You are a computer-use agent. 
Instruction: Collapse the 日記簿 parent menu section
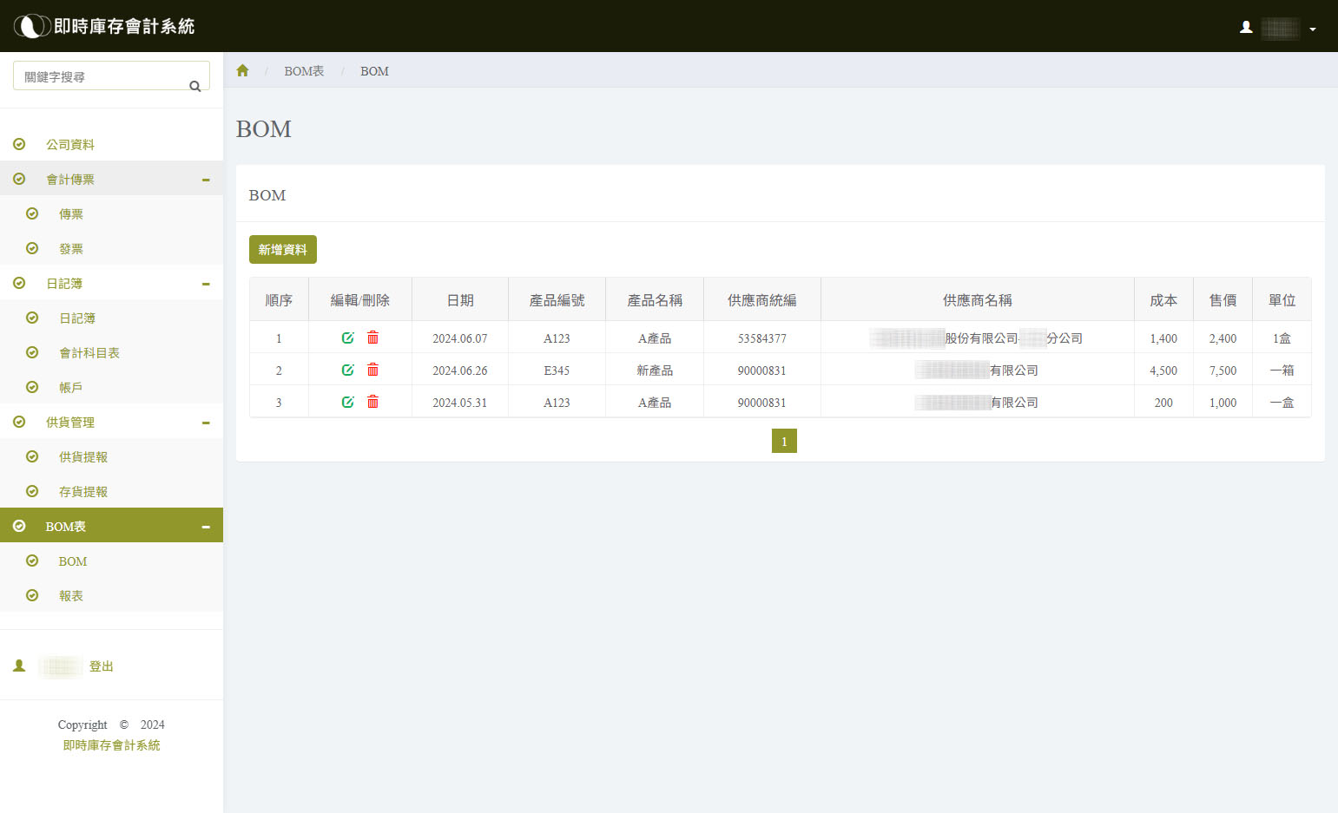click(x=206, y=284)
